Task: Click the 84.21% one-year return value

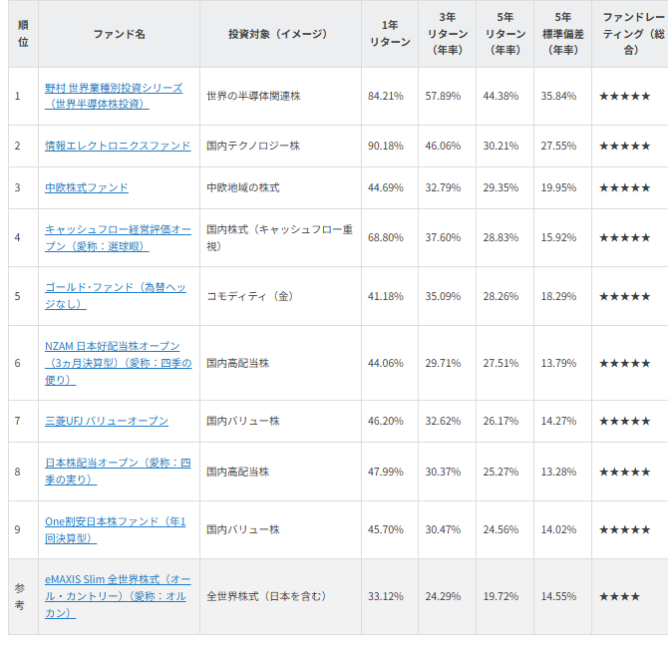Action: (386, 96)
